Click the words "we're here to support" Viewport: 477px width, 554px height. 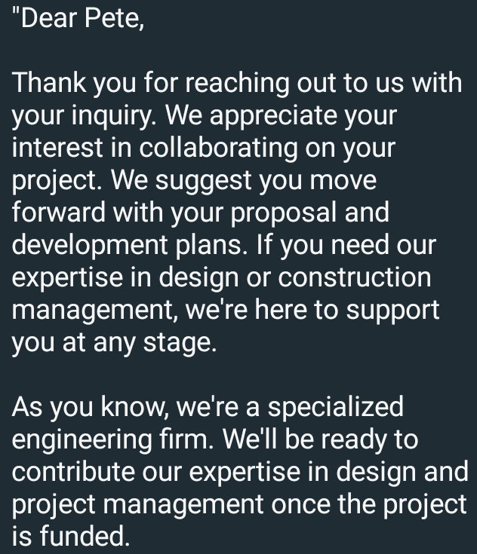(312, 310)
